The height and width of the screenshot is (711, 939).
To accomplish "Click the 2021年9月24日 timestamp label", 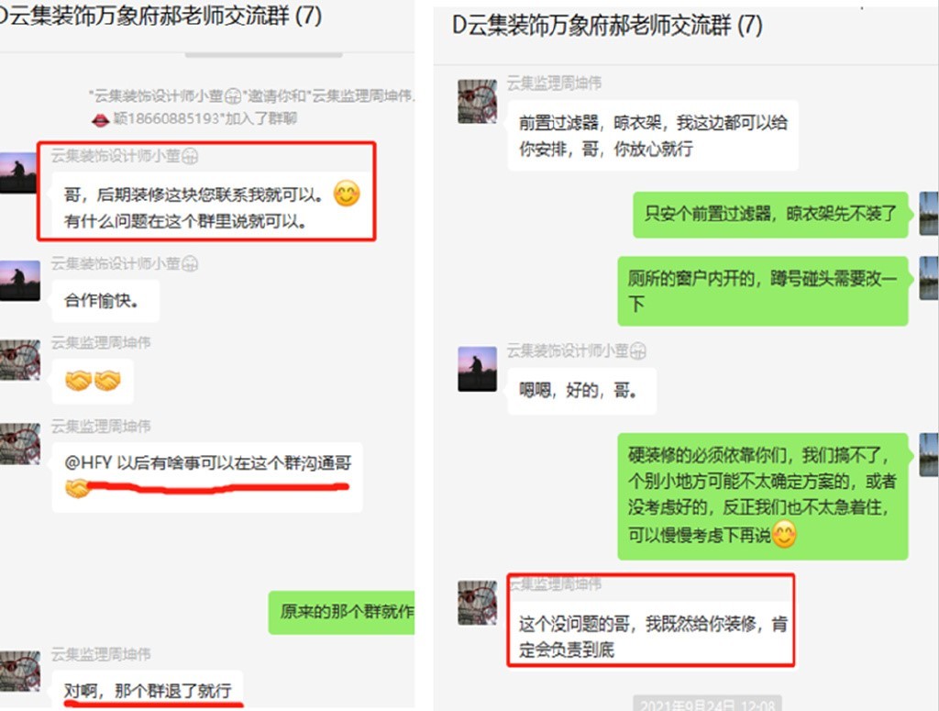I will (x=707, y=705).
